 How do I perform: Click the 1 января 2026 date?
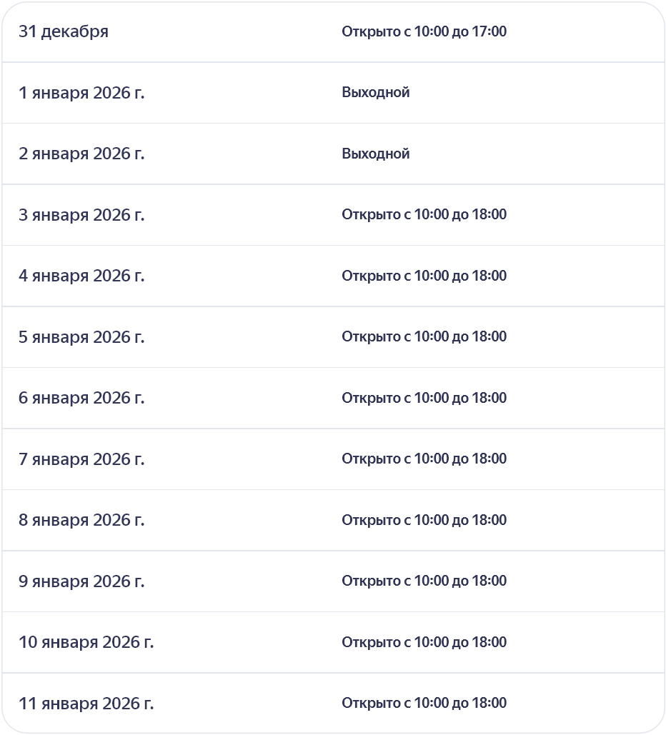click(81, 93)
